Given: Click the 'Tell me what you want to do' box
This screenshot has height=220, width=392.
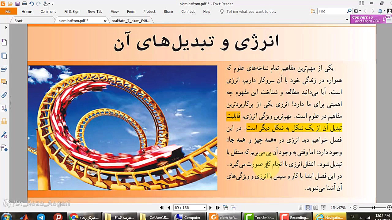Looking at the screenshot, I should click(x=251, y=11).
